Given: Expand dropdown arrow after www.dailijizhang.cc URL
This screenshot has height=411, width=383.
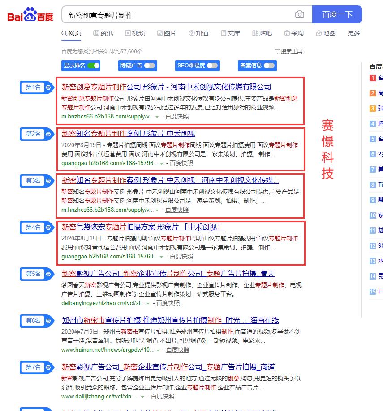Looking at the screenshot, I should point(143,397).
